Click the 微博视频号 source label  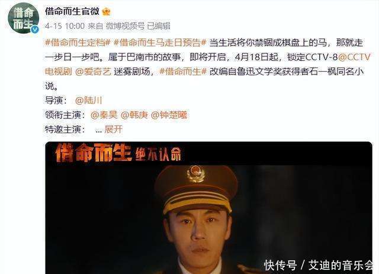coord(125,26)
